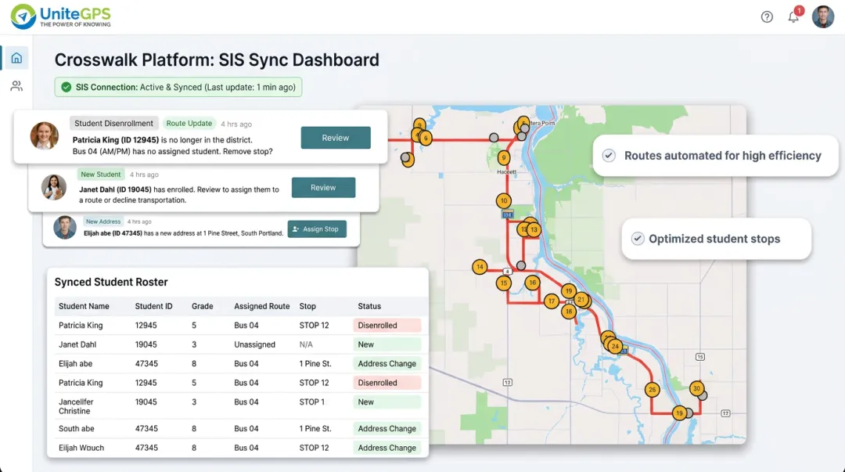Toggle Optimized student stops check
The width and height of the screenshot is (845, 472).
tap(638, 239)
